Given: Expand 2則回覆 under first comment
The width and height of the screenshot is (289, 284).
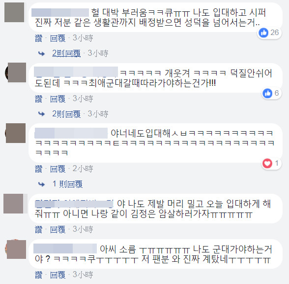Looking at the screenshot, I should [x=66, y=53].
